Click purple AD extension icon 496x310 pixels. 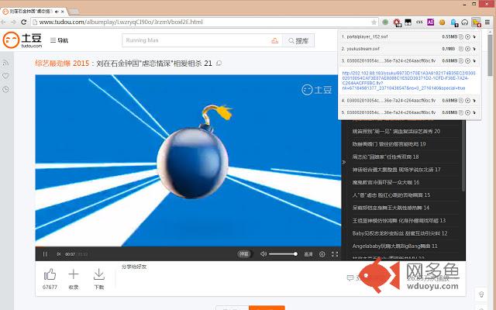pyautogui.click(x=431, y=22)
